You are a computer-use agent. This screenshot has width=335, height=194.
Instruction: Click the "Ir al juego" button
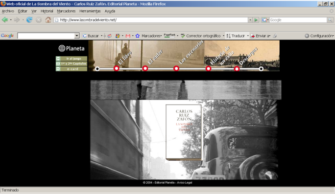click(72, 59)
